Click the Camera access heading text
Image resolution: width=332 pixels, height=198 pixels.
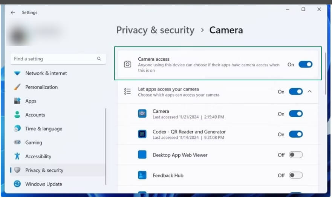pyautogui.click(x=153, y=59)
